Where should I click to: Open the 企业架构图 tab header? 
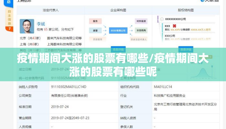click(x=118, y=10)
